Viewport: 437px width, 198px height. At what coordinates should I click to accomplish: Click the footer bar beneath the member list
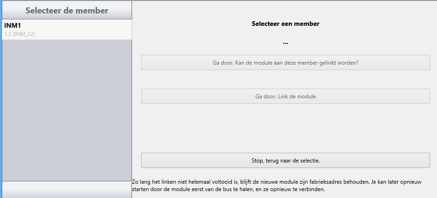pyautogui.click(x=67, y=190)
